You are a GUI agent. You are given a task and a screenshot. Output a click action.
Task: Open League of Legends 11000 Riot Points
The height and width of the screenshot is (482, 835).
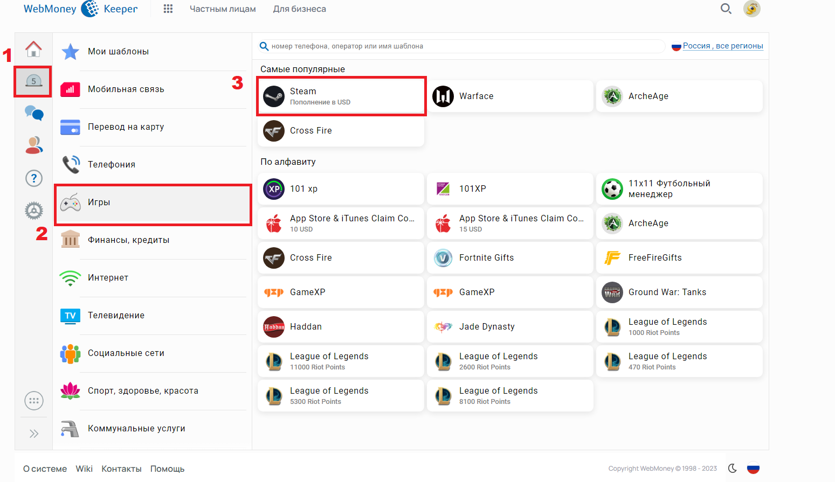coord(341,361)
